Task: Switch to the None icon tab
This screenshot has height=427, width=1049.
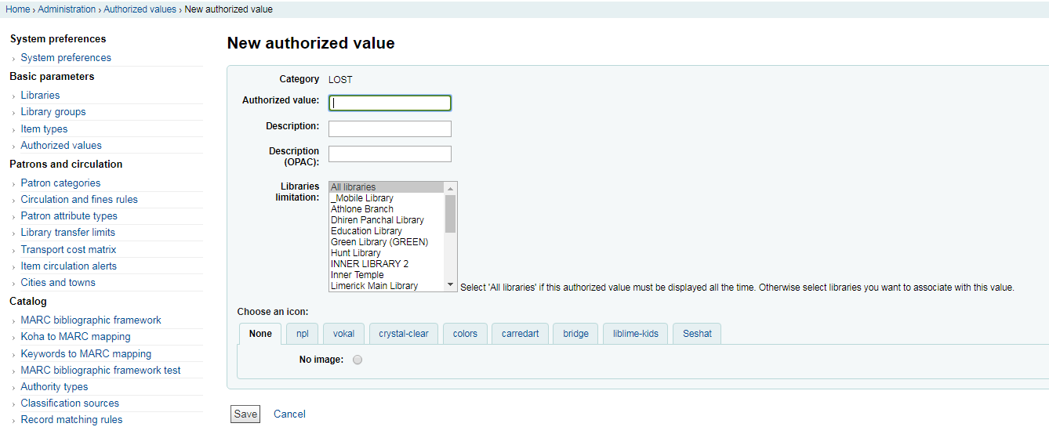Action: point(260,334)
